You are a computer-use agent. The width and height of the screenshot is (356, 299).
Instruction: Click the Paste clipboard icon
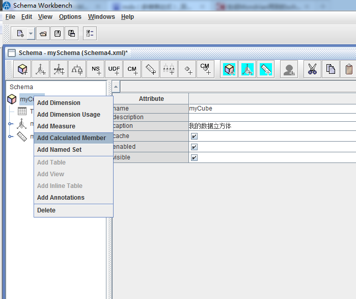point(349,69)
